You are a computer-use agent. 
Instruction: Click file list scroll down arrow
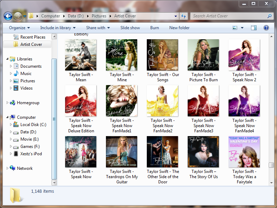tap(271, 183)
